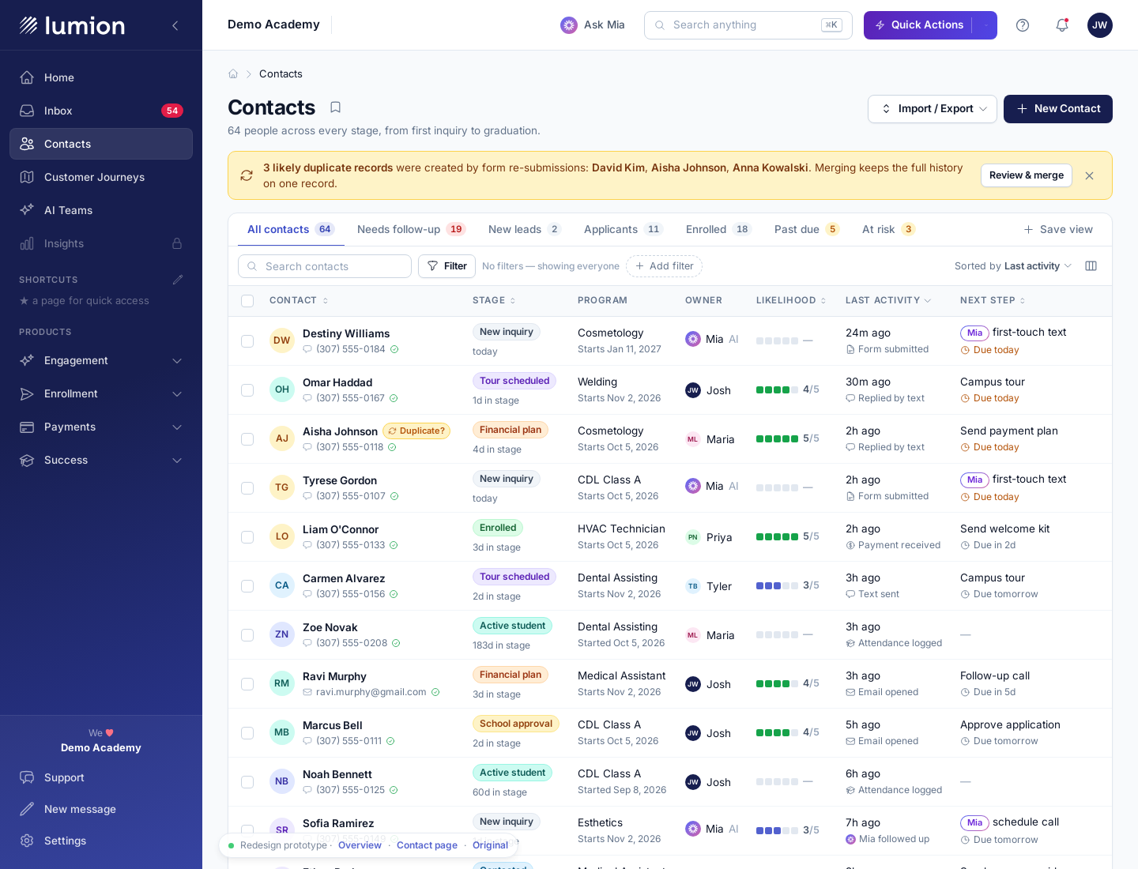
Task: Open the notifications bell
Action: click(x=1062, y=25)
